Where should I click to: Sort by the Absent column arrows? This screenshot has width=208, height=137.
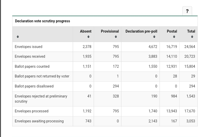[88, 37]
